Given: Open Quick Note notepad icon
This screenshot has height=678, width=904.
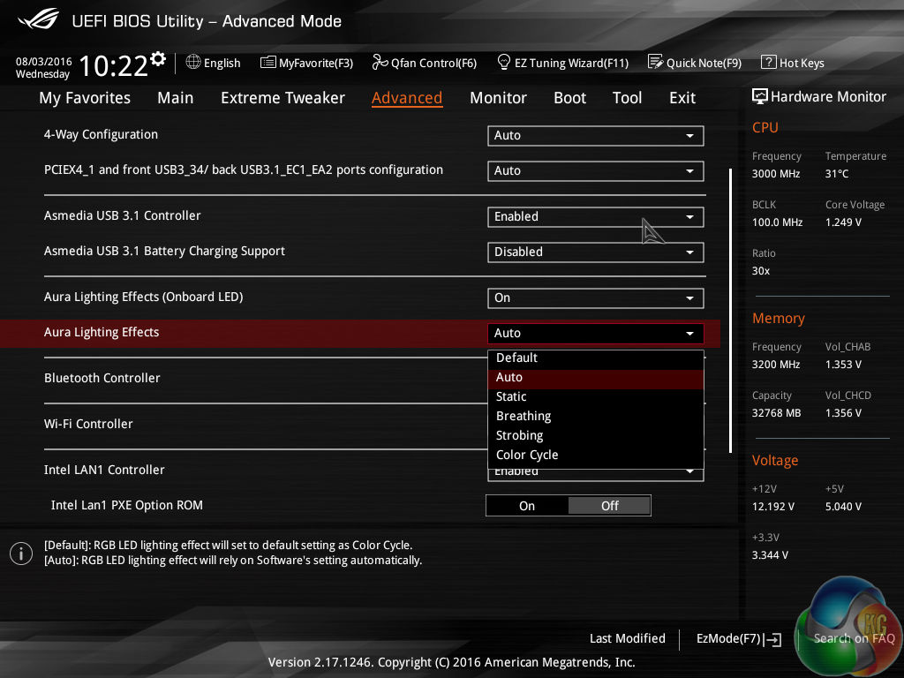Looking at the screenshot, I should pyautogui.click(x=656, y=62).
